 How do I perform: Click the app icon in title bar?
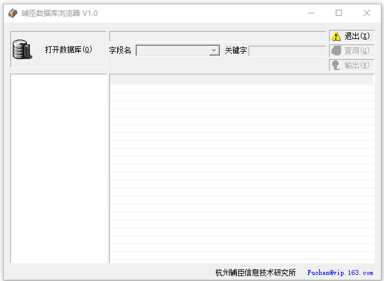pos(13,13)
